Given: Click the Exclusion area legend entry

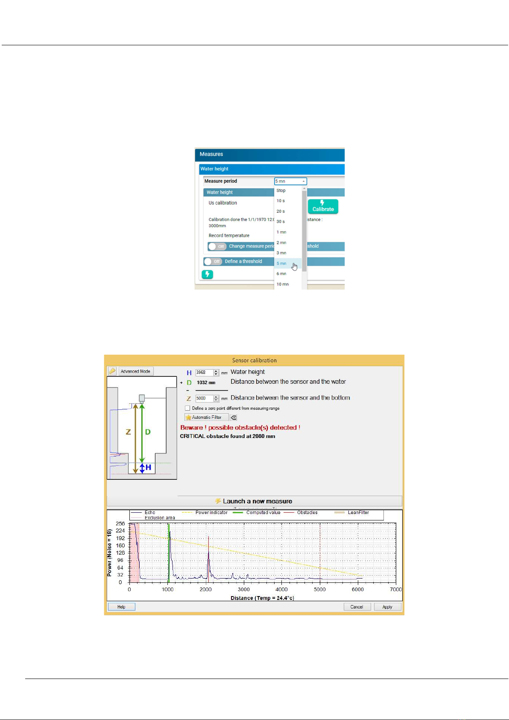Looking at the screenshot, I should click(x=154, y=518).
